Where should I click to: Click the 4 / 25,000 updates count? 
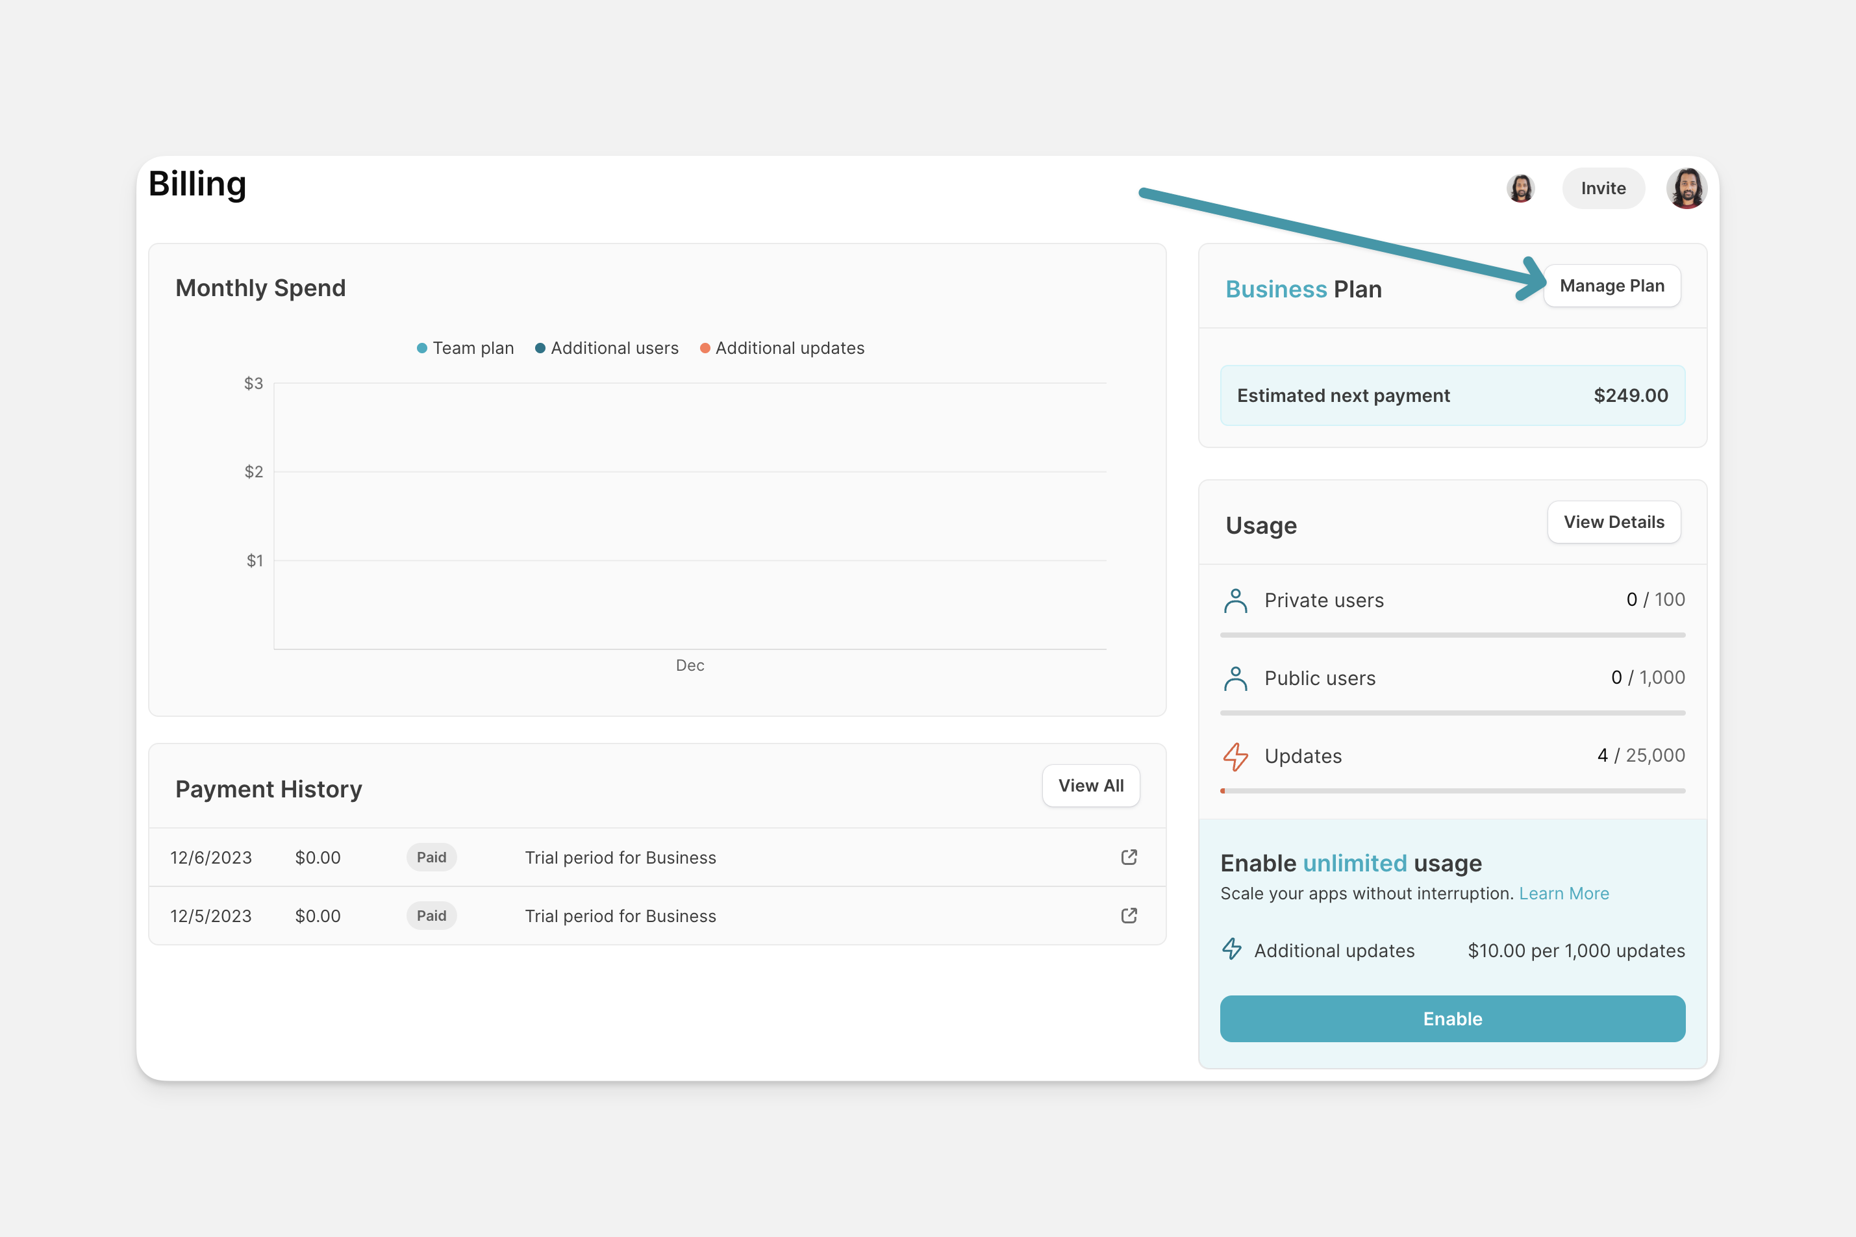click(1640, 756)
